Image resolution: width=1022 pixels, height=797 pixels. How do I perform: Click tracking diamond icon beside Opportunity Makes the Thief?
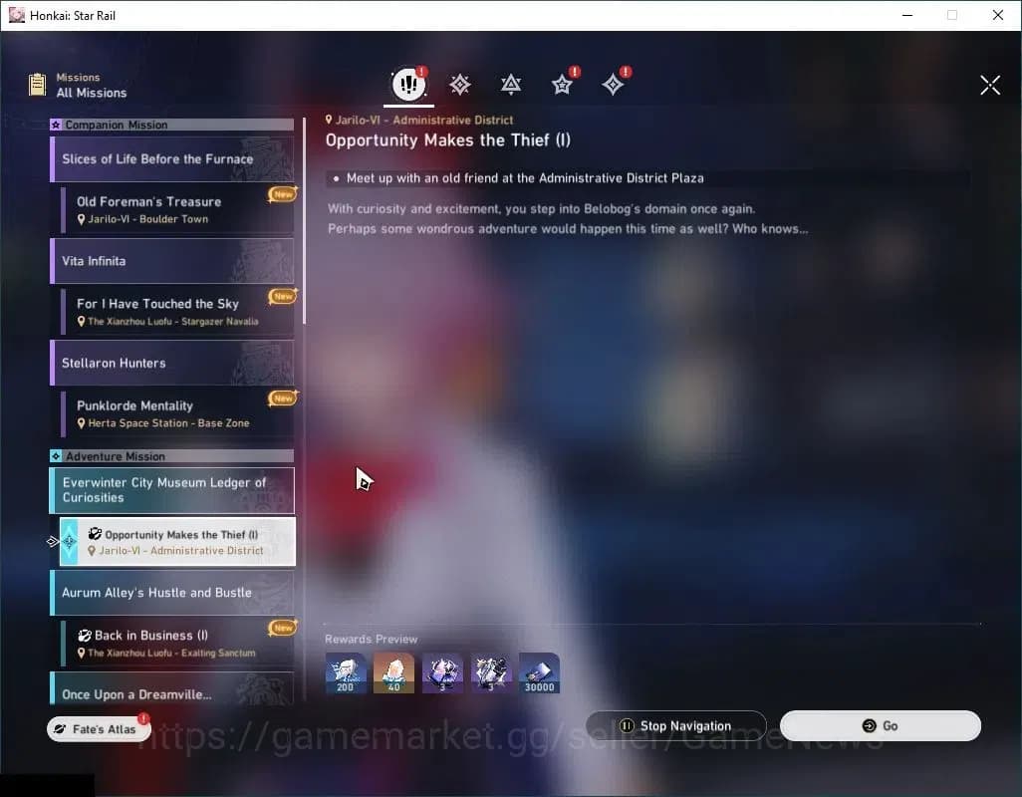coord(69,542)
